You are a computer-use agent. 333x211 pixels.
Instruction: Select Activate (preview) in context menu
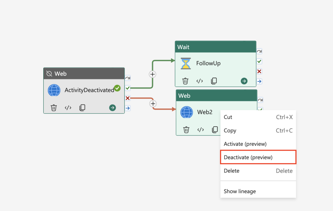pos(245,144)
